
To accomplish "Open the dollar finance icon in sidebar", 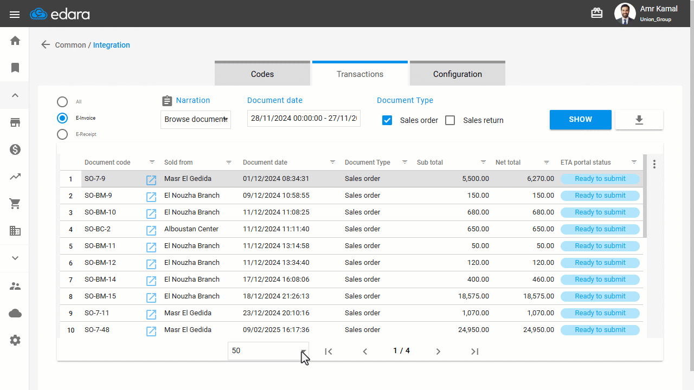I will (15, 149).
